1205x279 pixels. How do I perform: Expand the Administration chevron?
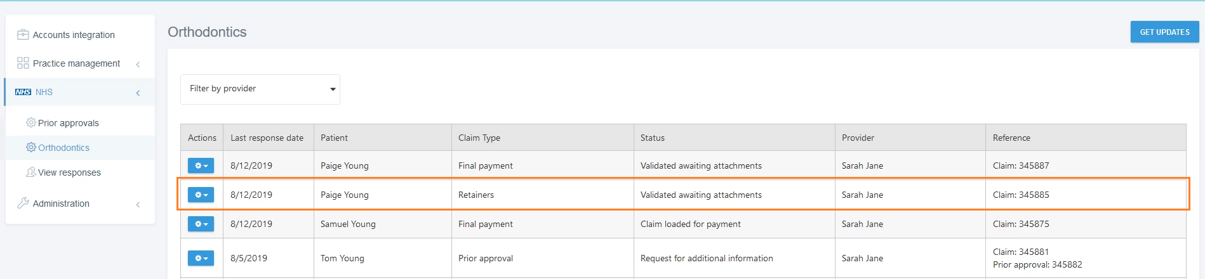[x=138, y=204]
